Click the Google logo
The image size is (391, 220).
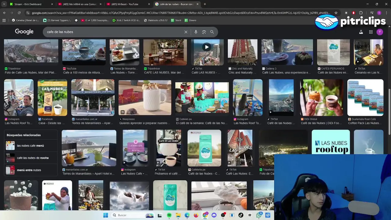24,32
